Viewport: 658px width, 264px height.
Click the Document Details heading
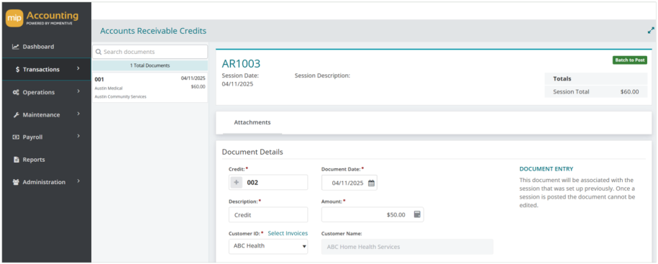252,152
